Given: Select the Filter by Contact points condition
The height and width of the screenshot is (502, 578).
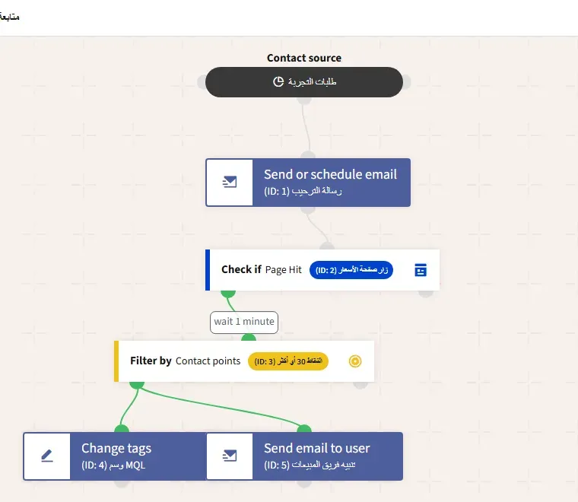Looking at the screenshot, I should [x=244, y=361].
